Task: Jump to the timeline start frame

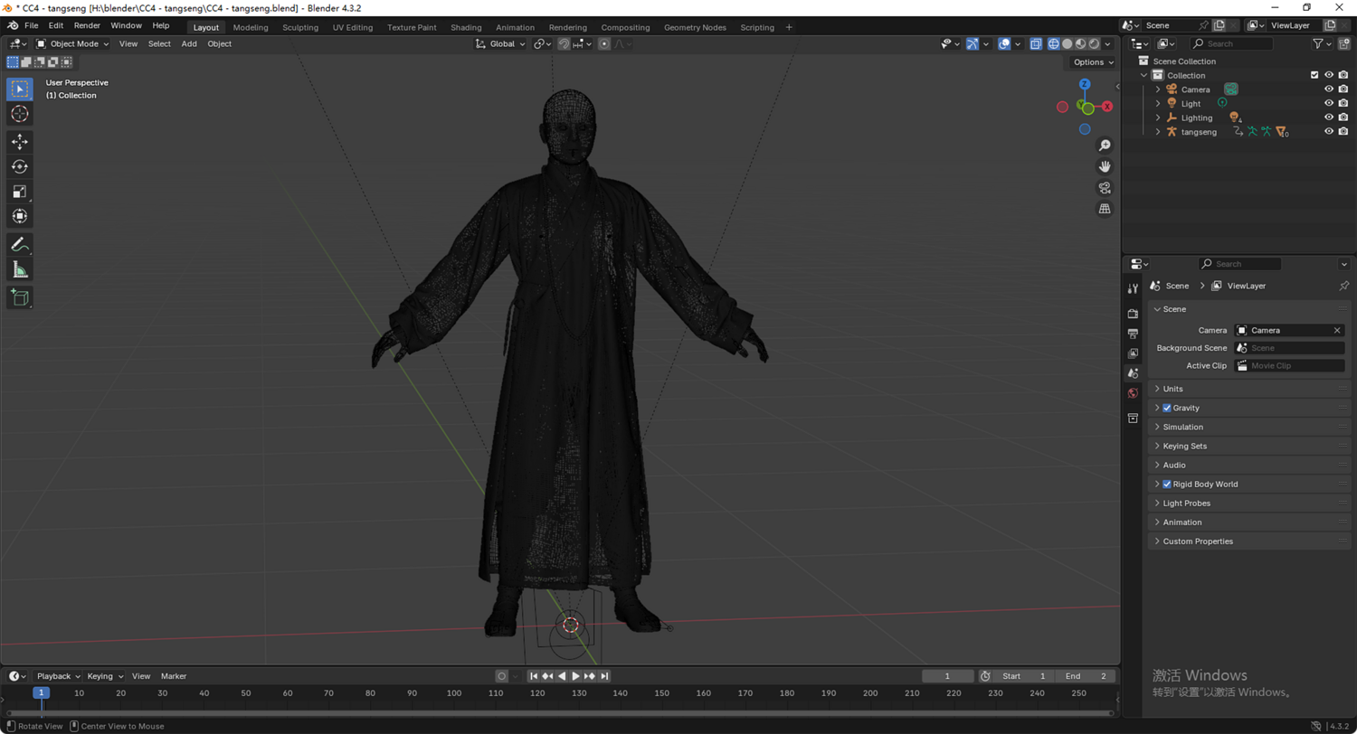Action: click(534, 676)
